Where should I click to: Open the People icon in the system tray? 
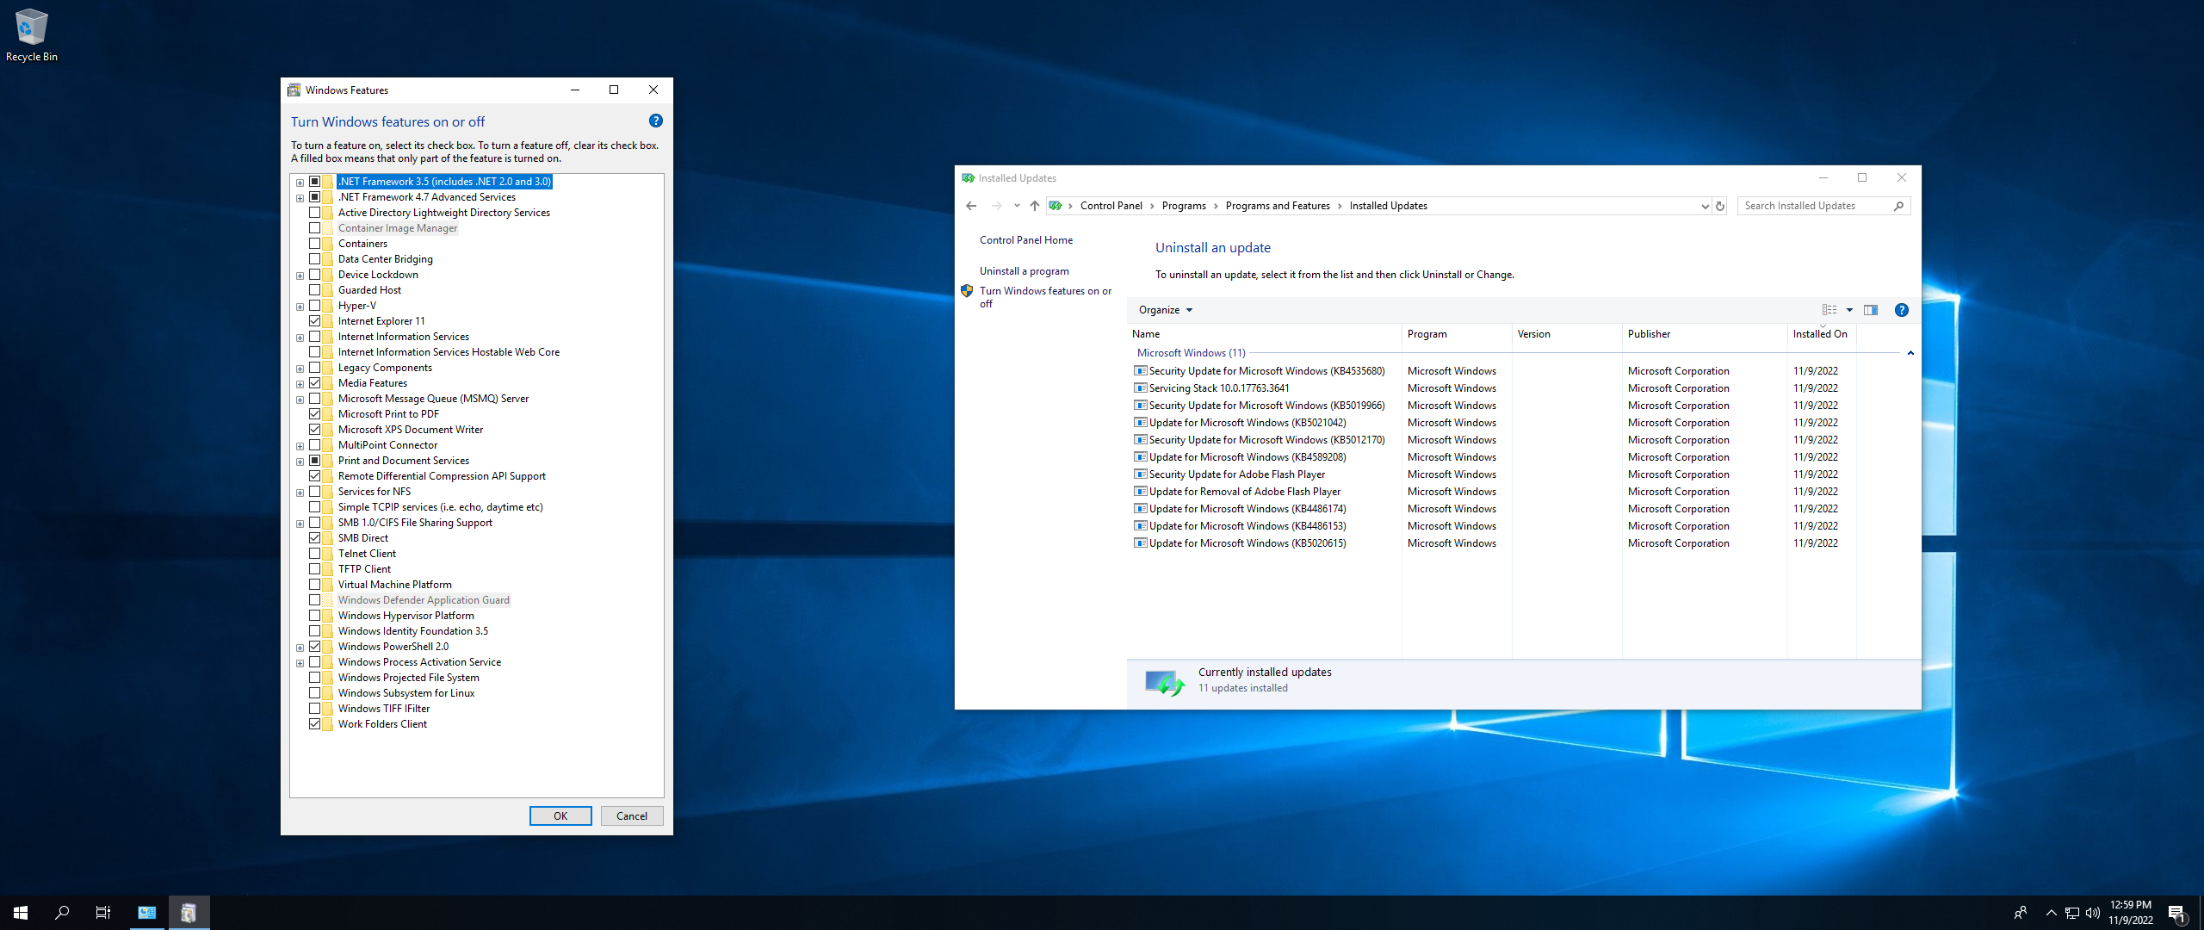(2021, 913)
